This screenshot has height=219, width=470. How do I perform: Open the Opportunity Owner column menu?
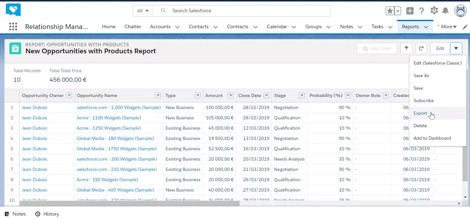69,95
